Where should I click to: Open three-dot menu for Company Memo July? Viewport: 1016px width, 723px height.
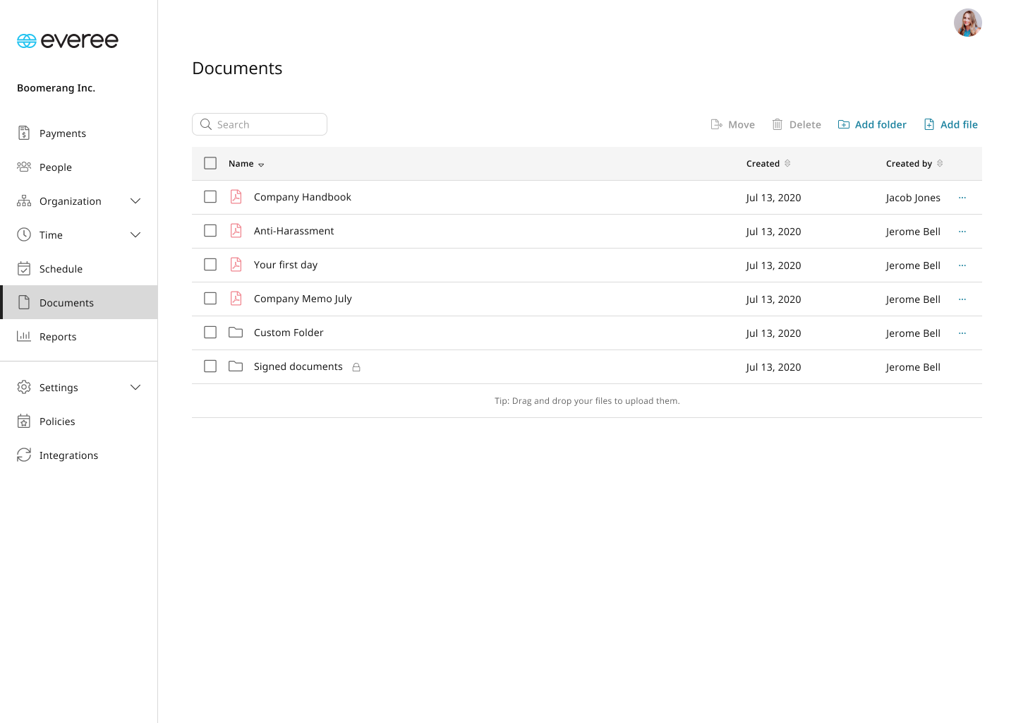click(962, 299)
